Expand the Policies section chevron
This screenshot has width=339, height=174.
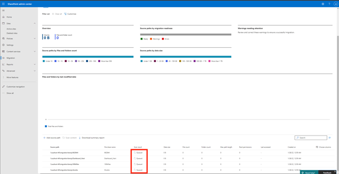pos(34,38)
